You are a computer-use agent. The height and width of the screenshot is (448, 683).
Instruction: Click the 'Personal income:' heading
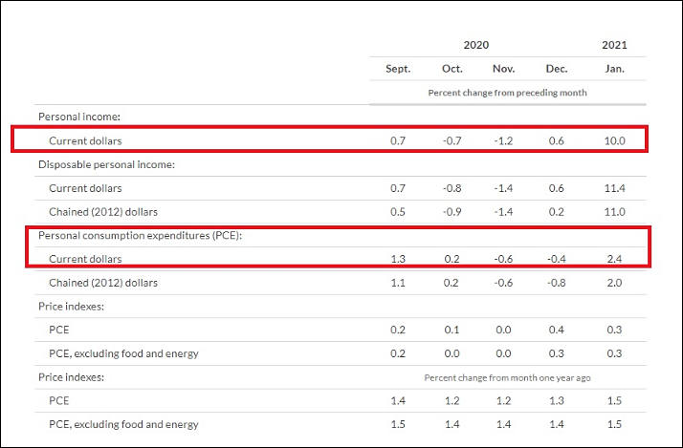pyautogui.click(x=79, y=117)
